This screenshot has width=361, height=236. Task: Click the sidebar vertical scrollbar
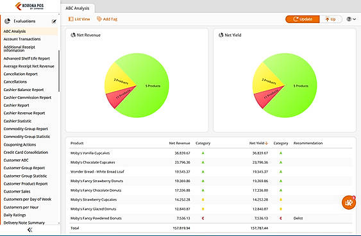point(59,71)
